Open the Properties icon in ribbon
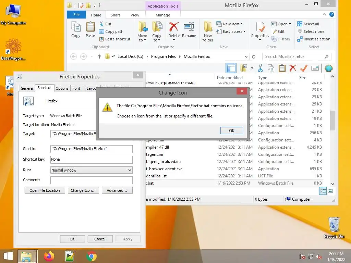Screen dimensions: 351x263 pos(260,27)
